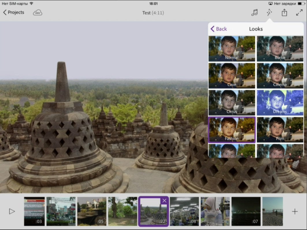Tap the magic wand looks icon
Image resolution: width=307 pixels, height=230 pixels.
(269, 12)
